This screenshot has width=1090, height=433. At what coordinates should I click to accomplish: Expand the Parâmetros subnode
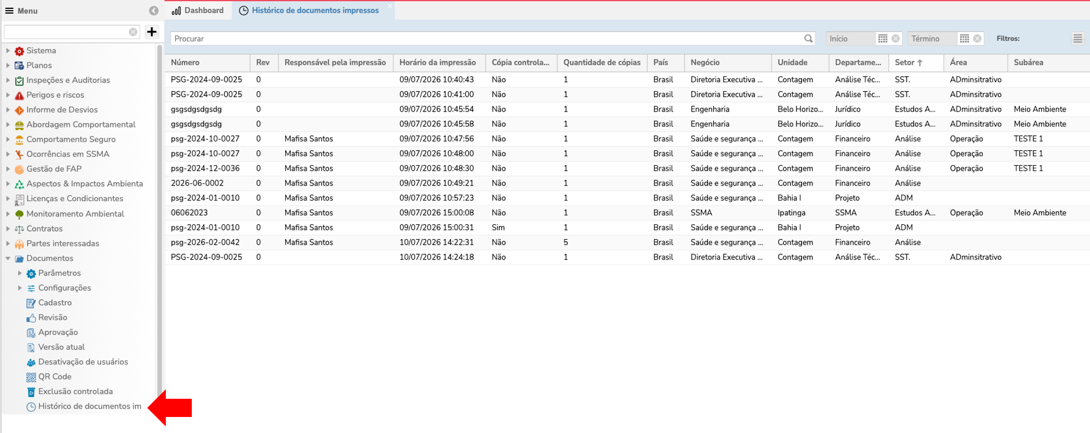[x=20, y=273]
